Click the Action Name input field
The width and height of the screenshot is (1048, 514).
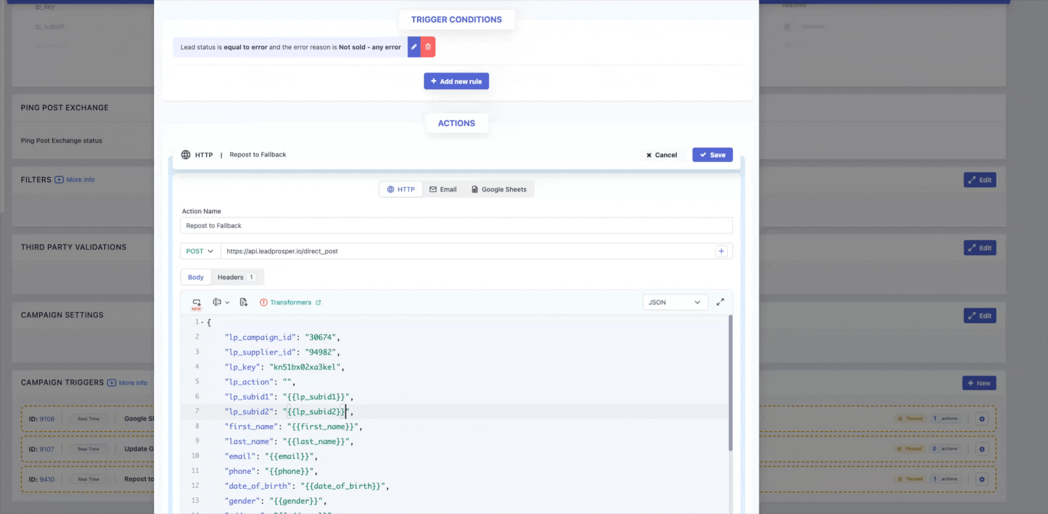tap(456, 225)
